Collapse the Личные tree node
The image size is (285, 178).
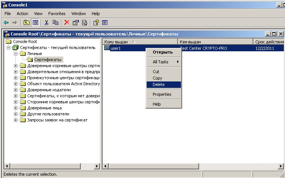click(16, 54)
